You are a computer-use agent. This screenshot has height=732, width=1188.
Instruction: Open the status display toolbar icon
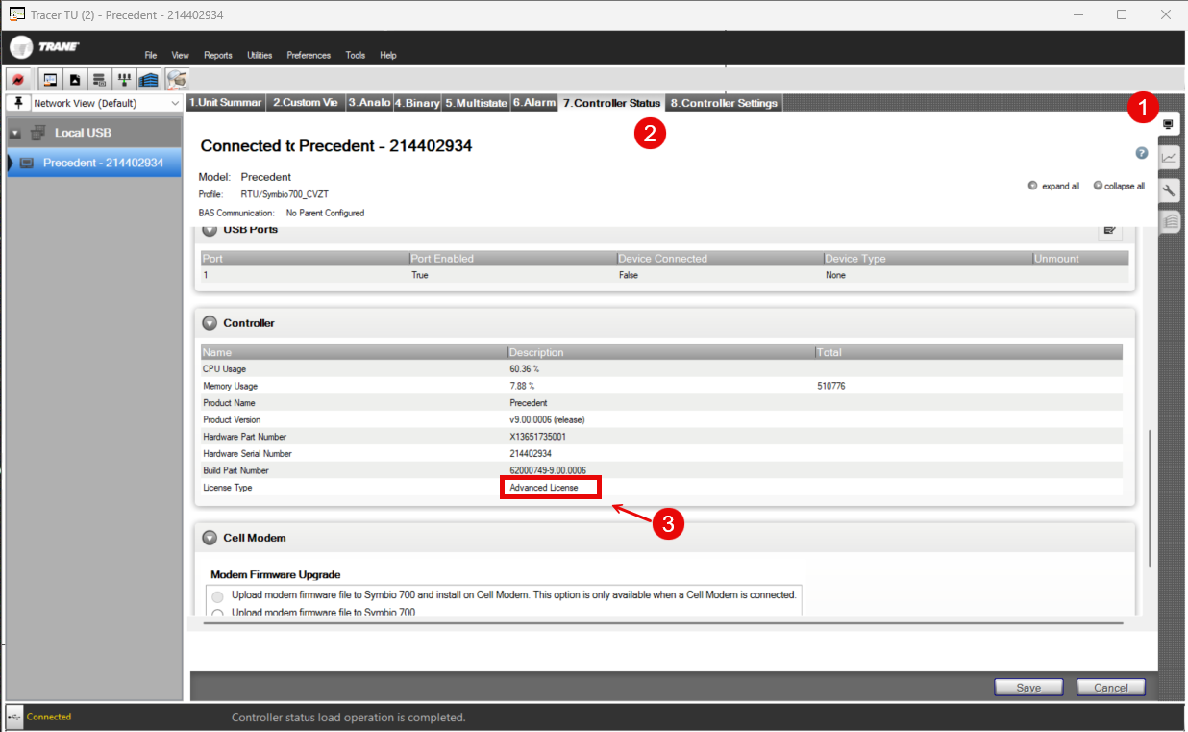pos(51,79)
